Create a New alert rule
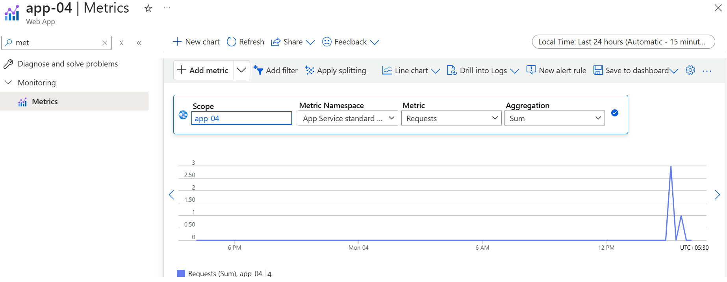727x282 pixels. [x=556, y=70]
